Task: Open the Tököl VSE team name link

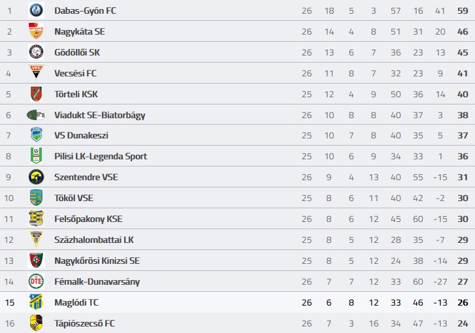Action: click(74, 198)
